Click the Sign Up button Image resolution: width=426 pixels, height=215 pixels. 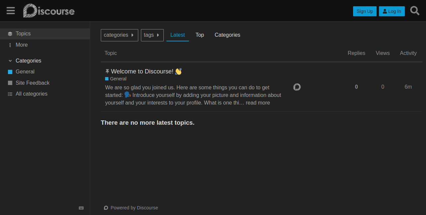365,11
